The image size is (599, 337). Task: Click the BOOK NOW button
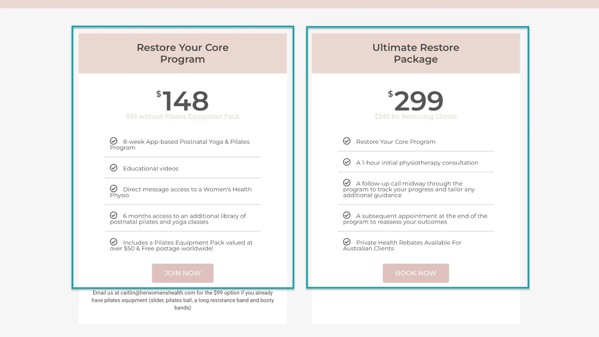[416, 273]
